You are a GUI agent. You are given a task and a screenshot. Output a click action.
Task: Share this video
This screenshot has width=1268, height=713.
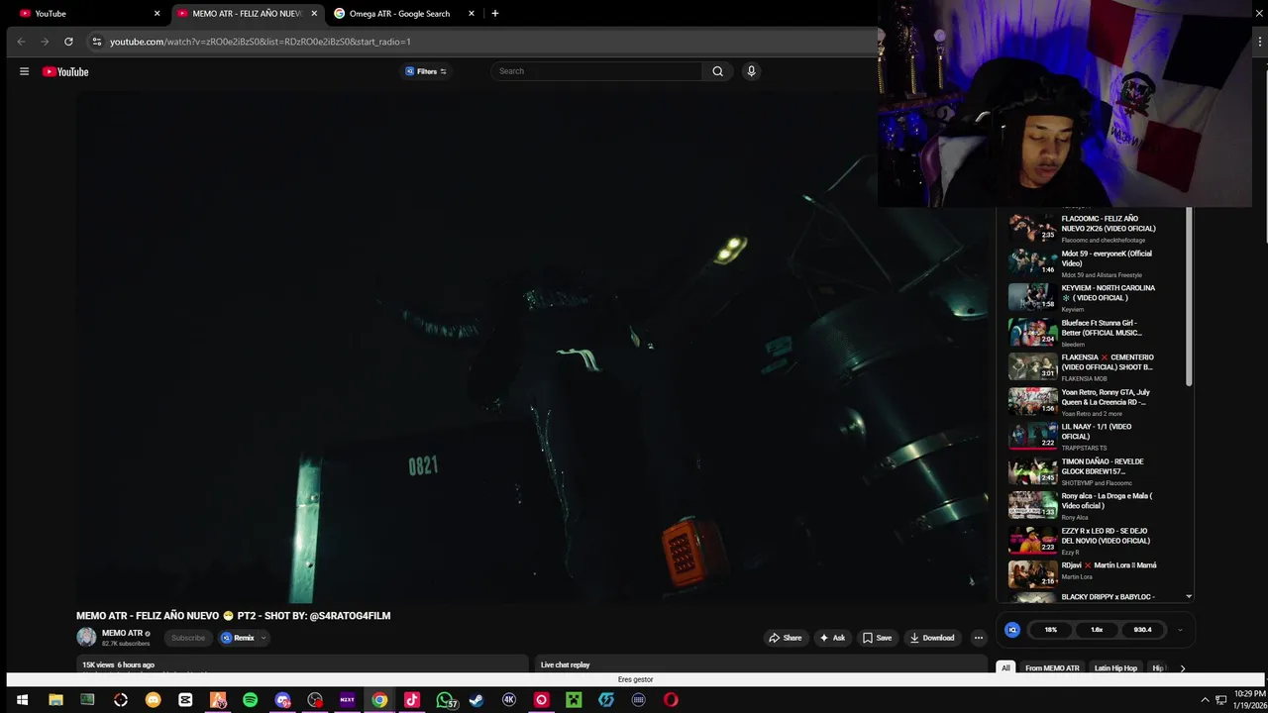(786, 638)
